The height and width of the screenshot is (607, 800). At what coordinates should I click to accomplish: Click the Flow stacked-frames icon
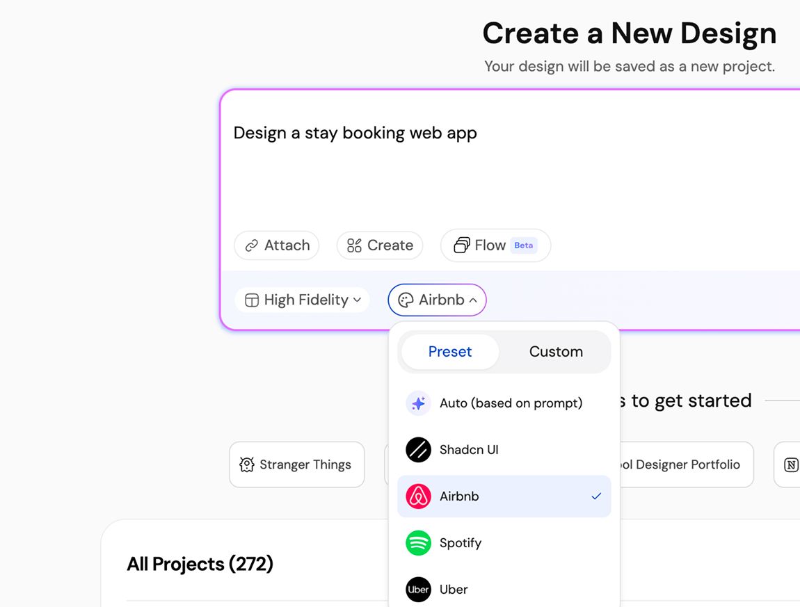pos(462,245)
